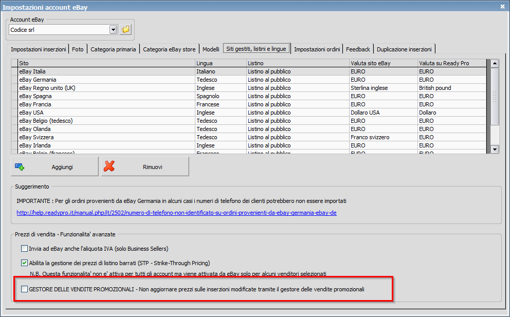Viewport: 510px width, 317px height.
Task: Select the eBay Olanda row
Action: 249,129
